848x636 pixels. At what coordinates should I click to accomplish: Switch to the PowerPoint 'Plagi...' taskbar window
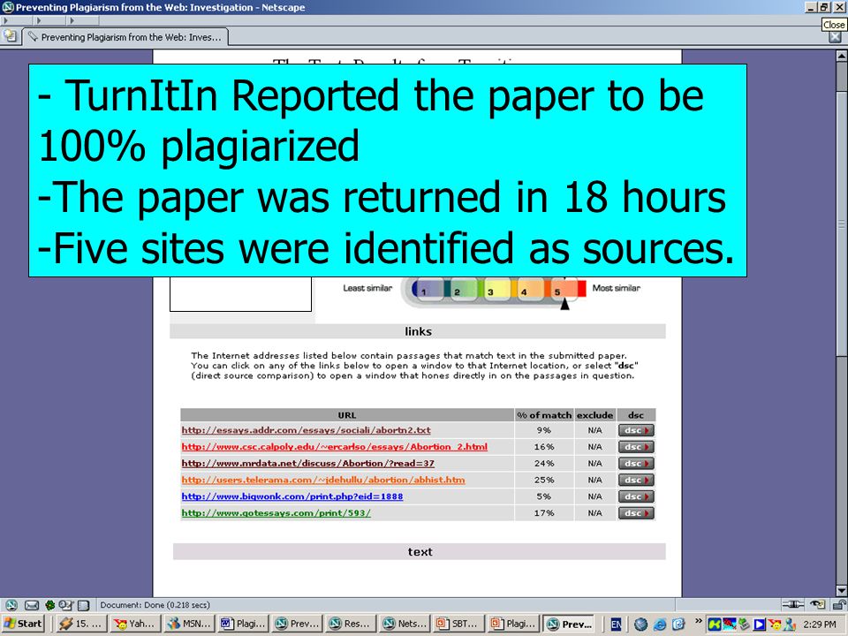point(512,624)
